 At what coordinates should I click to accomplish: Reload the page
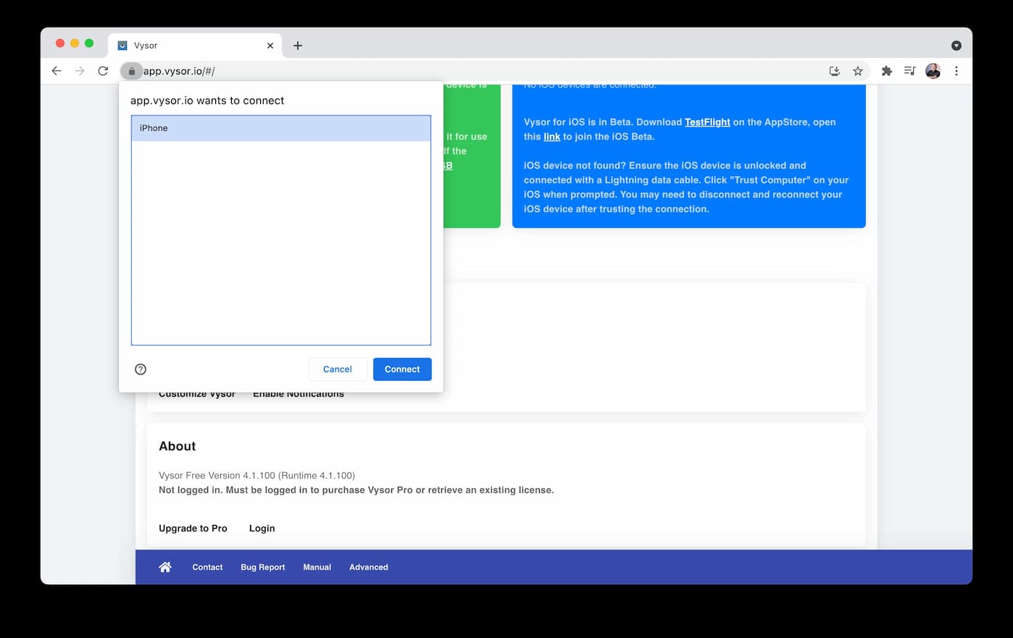coord(103,71)
